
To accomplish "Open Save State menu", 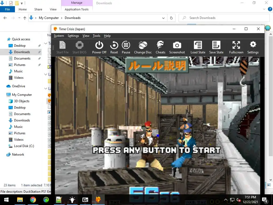I will [216, 48].
